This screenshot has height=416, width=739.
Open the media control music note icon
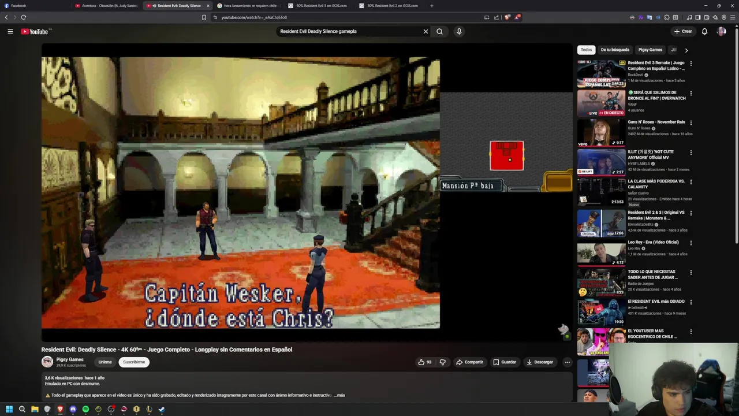click(689, 17)
